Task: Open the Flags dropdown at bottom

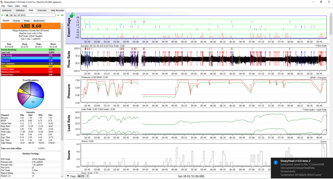Action: (x=71, y=177)
